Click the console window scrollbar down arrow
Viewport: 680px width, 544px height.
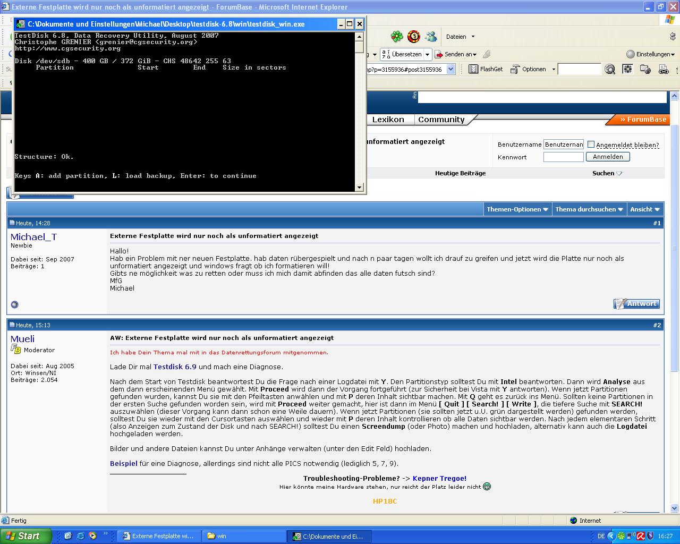(360, 187)
